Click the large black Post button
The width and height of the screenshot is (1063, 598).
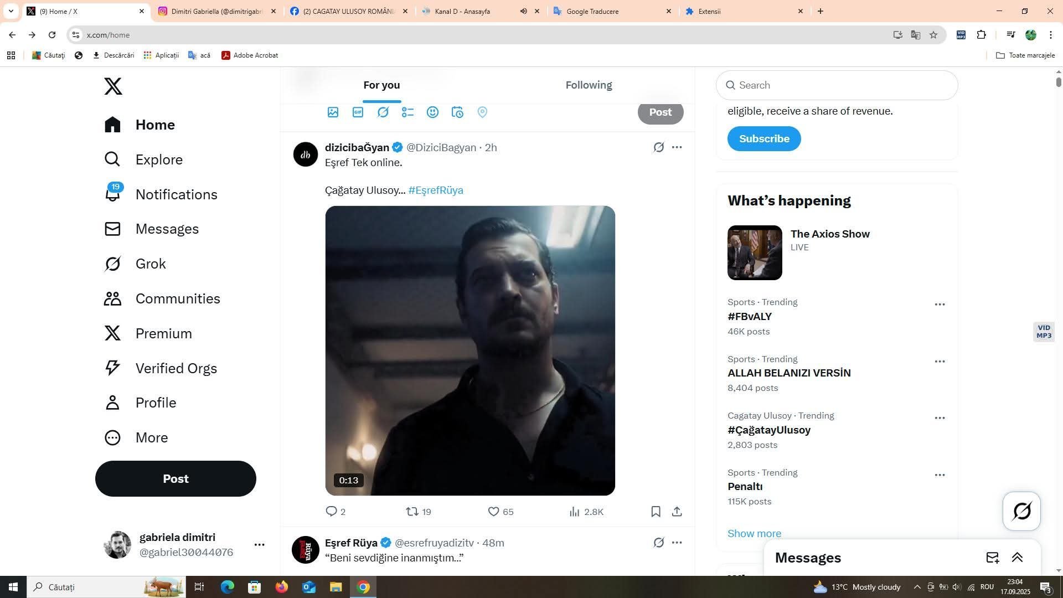coord(176,478)
